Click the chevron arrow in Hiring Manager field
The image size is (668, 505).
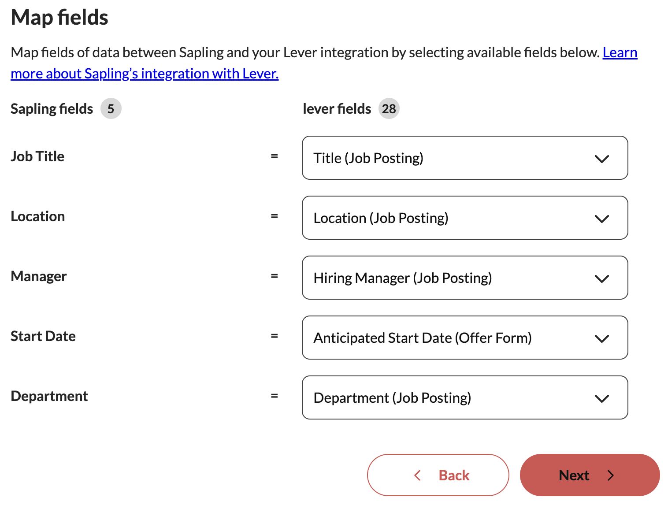click(601, 278)
